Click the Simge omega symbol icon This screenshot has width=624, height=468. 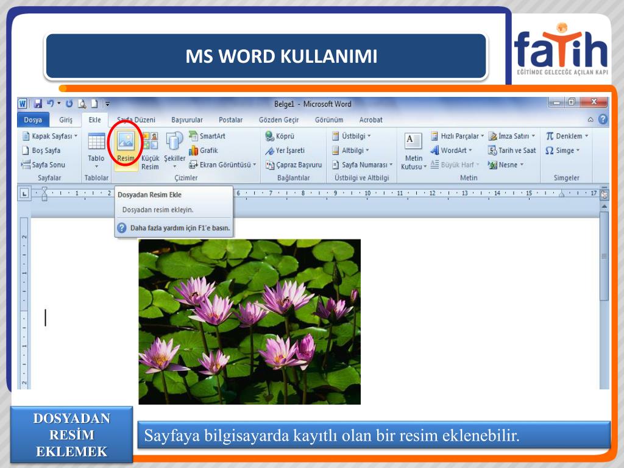[x=550, y=151]
